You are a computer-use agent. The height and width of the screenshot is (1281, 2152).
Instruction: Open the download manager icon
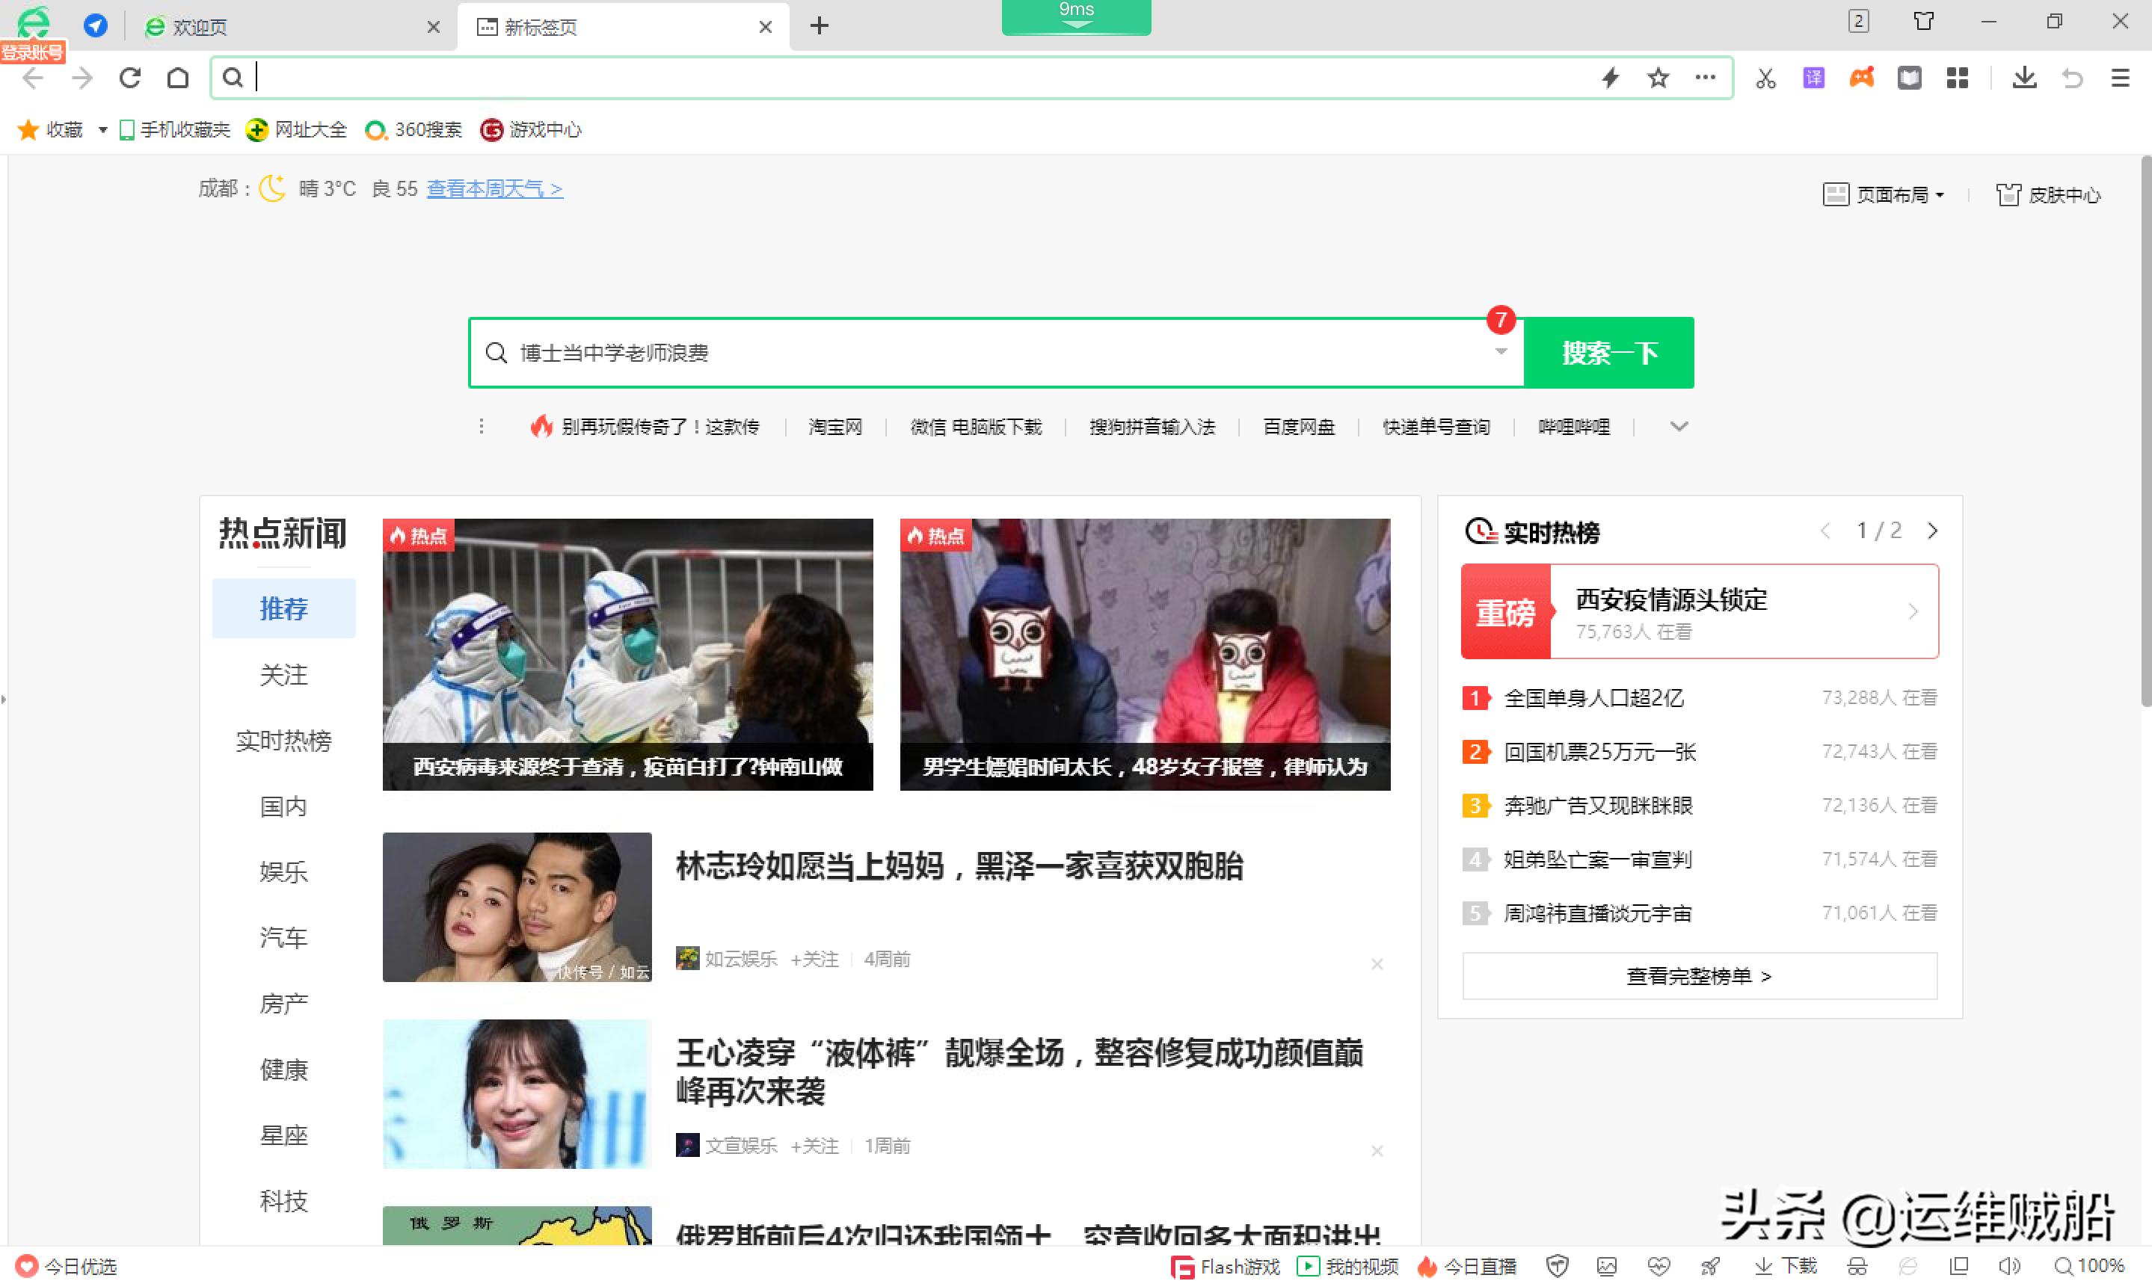[2023, 78]
